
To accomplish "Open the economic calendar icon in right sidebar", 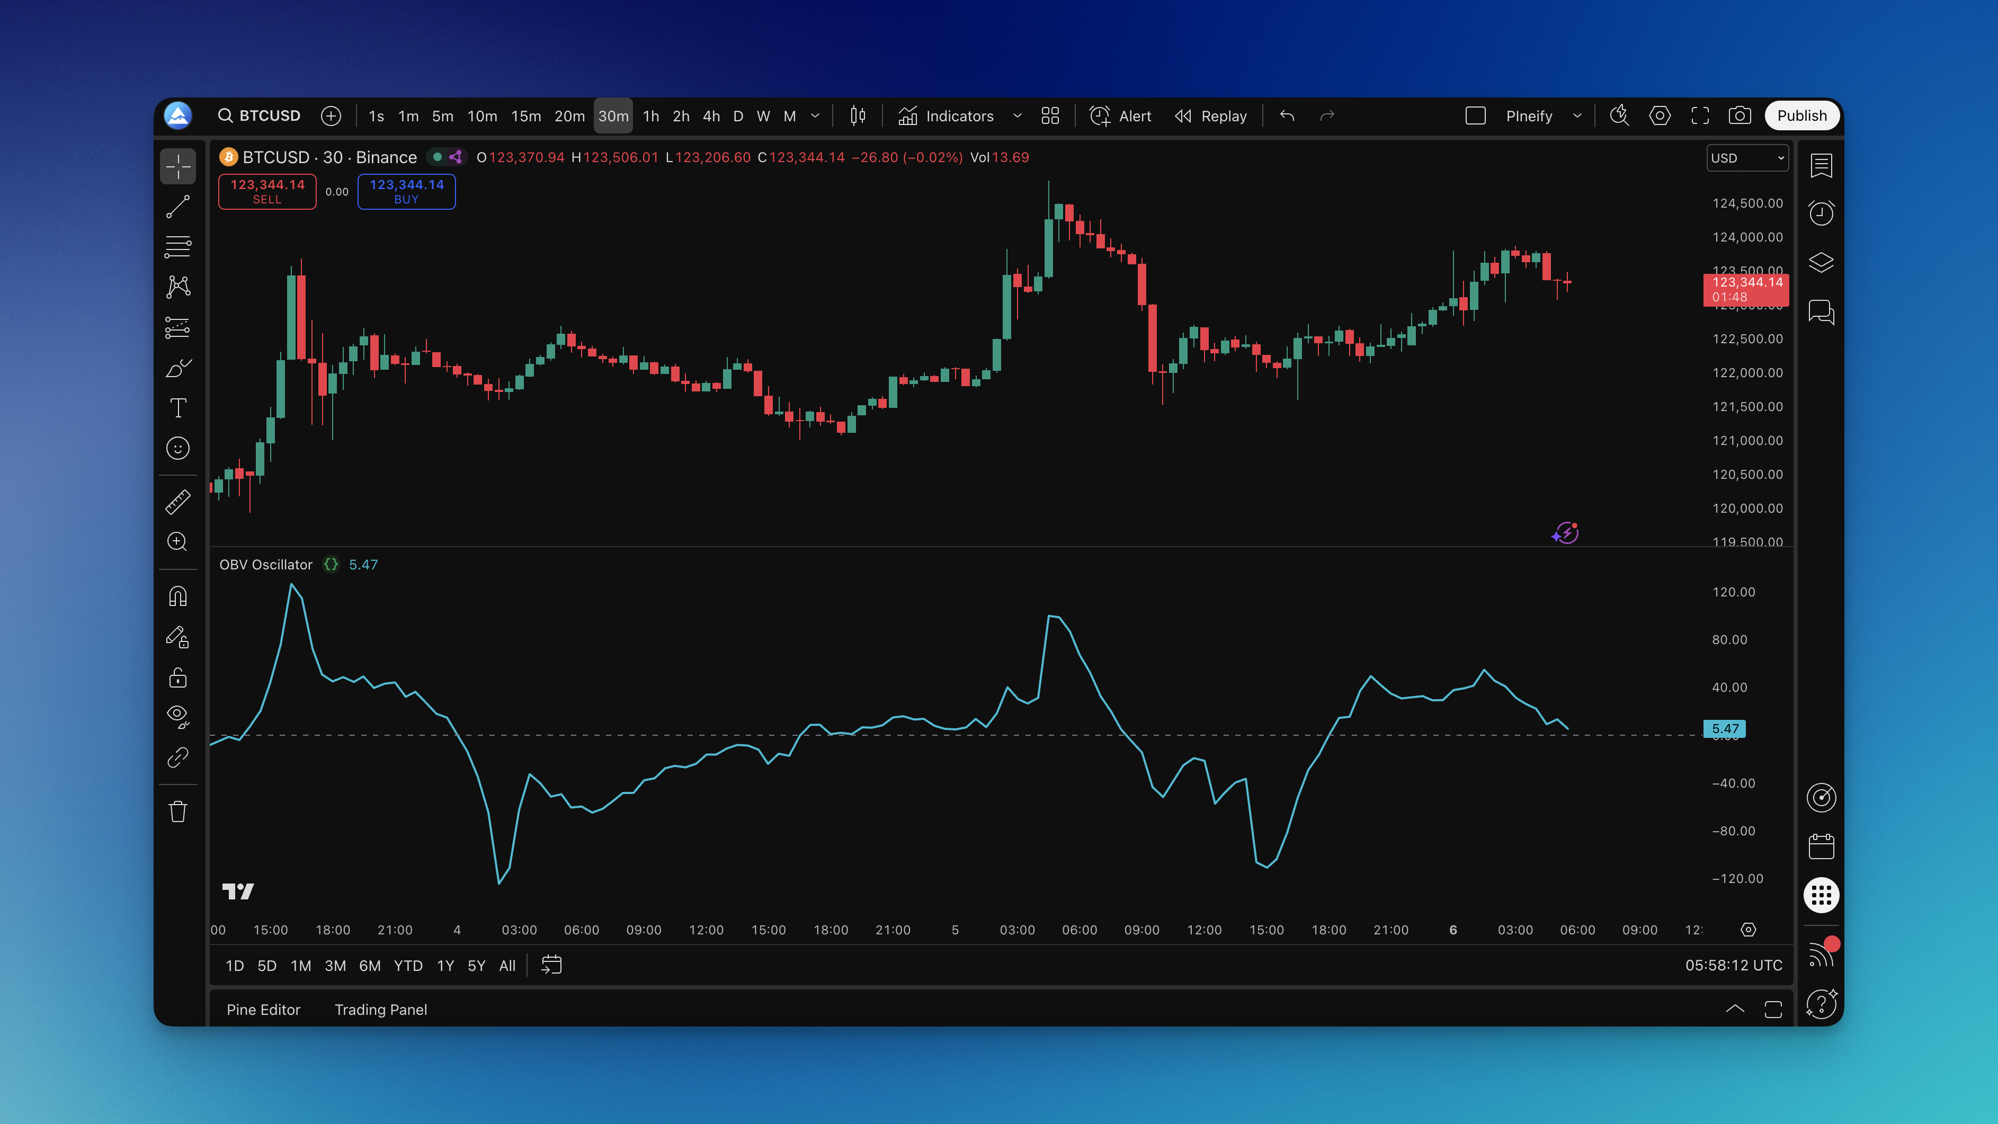I will 1821,846.
